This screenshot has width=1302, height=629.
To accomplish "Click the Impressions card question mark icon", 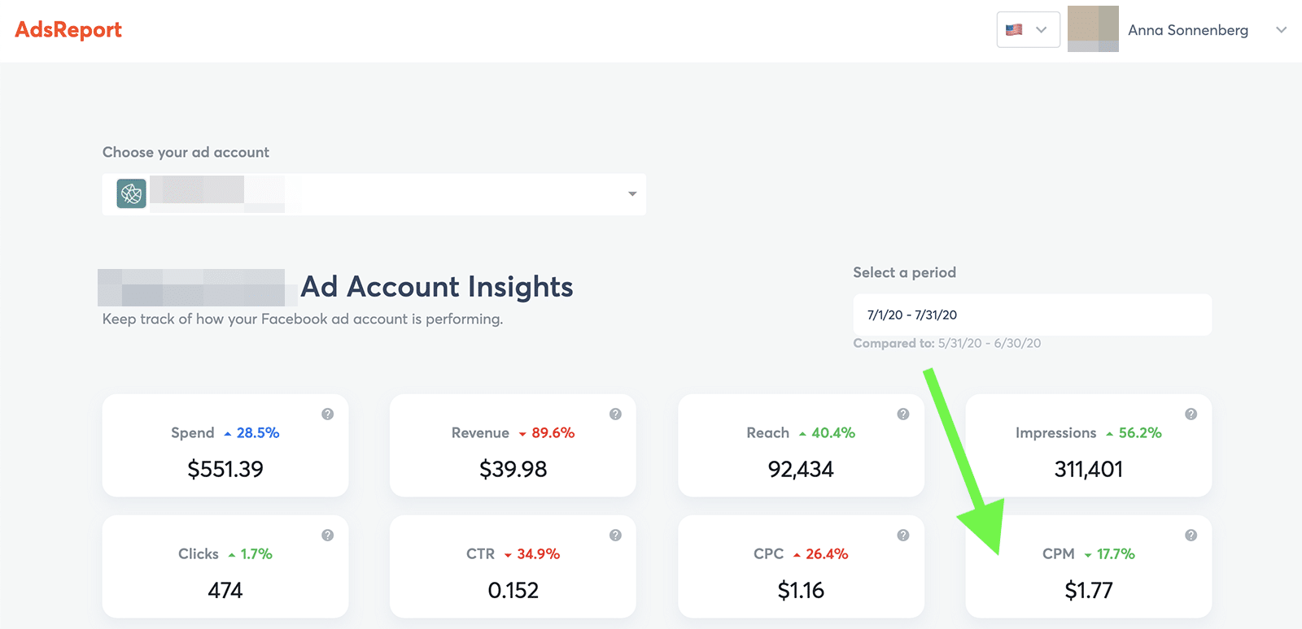I will click(1191, 414).
